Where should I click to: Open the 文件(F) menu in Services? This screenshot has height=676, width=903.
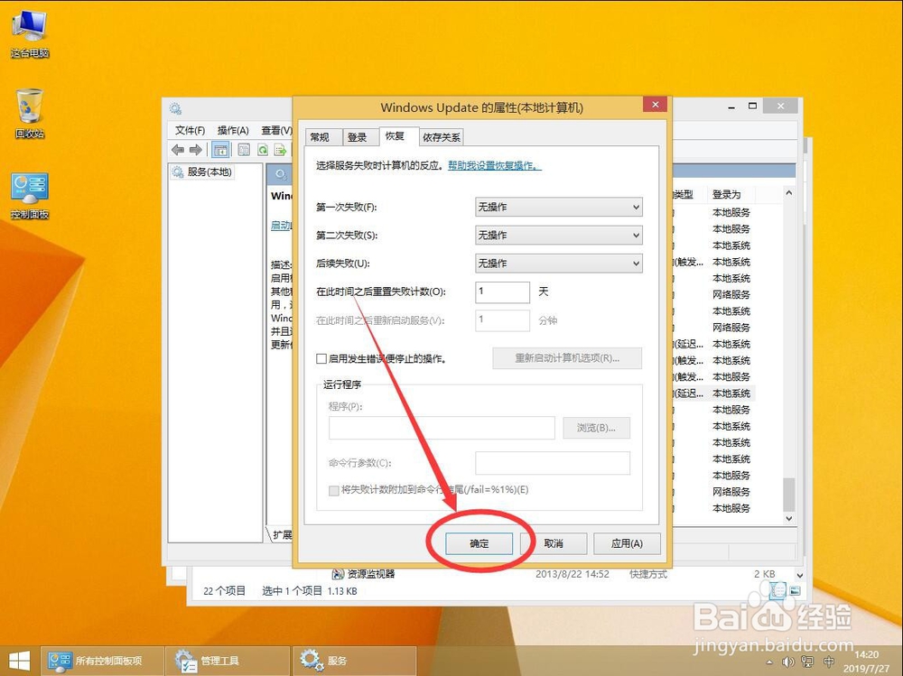click(x=190, y=130)
